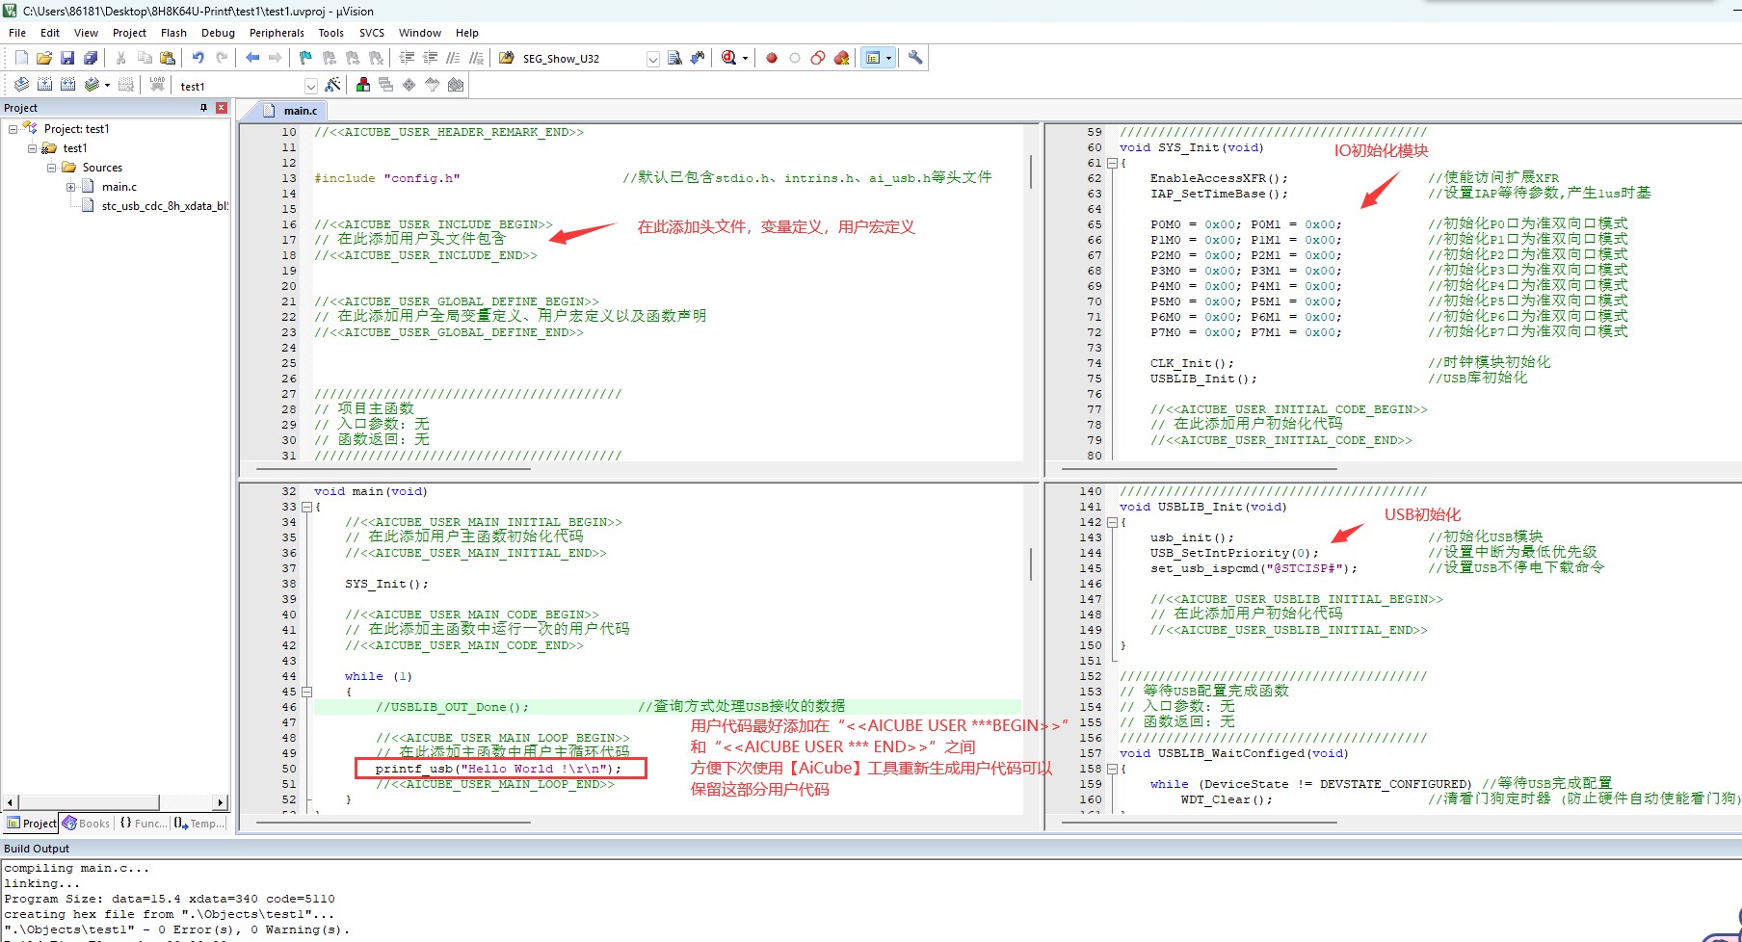The width and height of the screenshot is (1742, 942).
Task: Select the main.c editor tab
Action: coord(290,111)
